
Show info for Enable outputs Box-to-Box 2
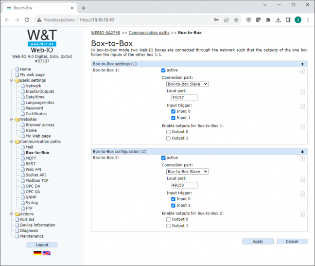[302, 214]
